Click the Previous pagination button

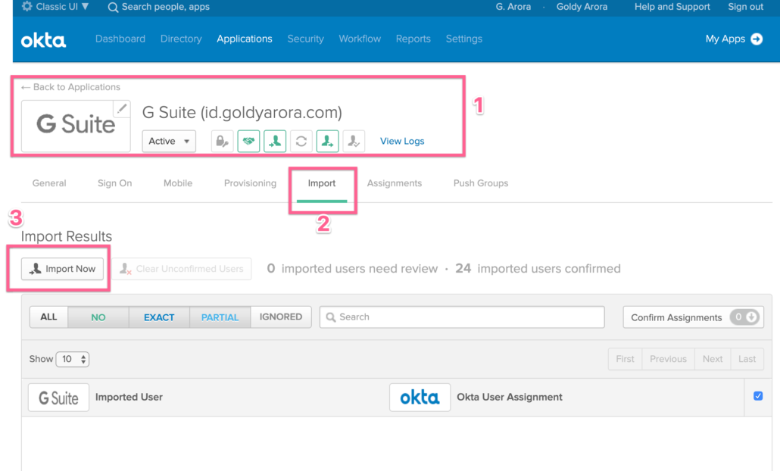pos(668,359)
